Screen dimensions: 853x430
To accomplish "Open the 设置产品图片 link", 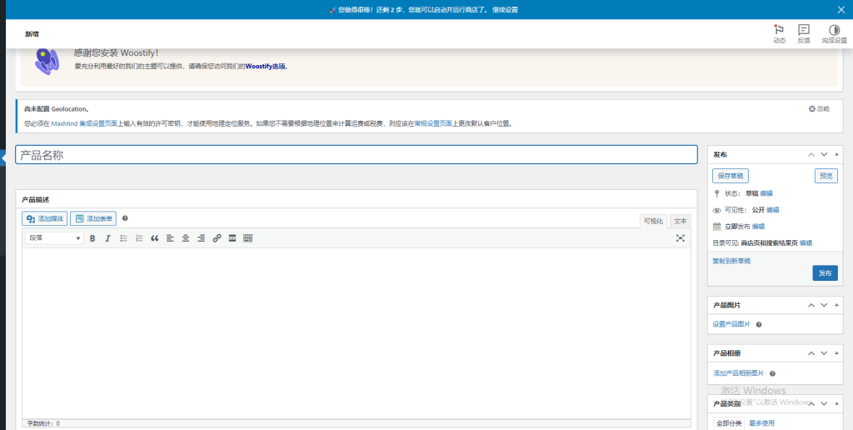I will pyautogui.click(x=731, y=324).
